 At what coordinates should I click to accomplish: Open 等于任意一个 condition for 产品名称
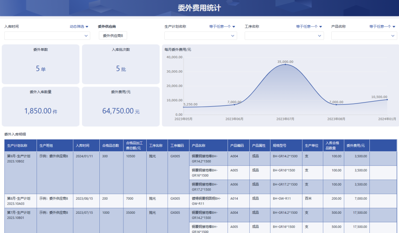382,27
